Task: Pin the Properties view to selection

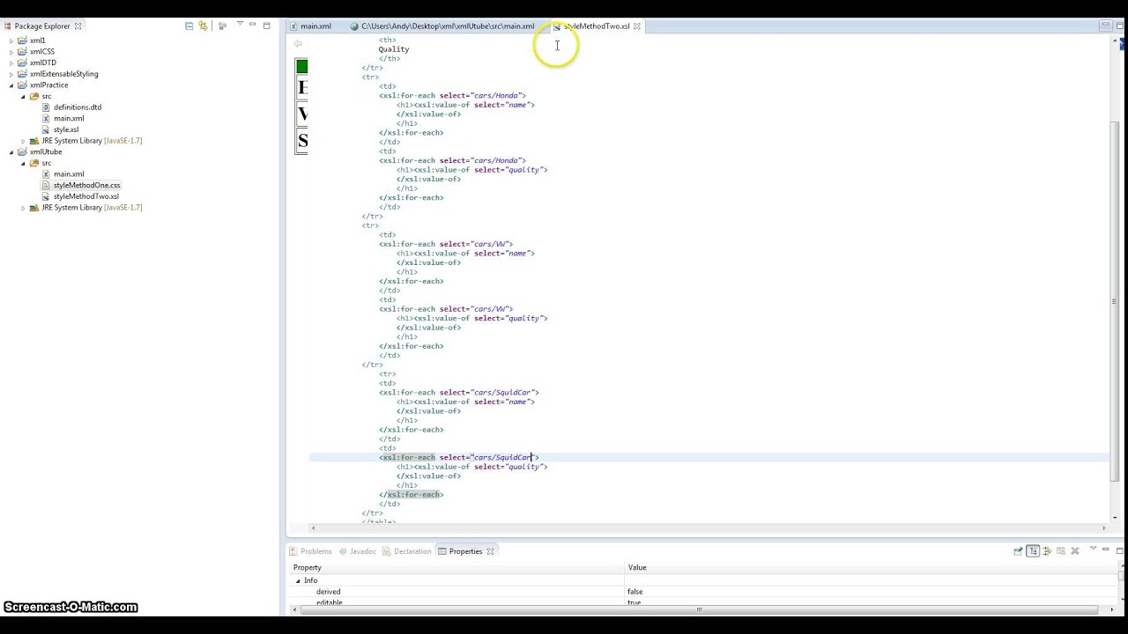Action: (x=1019, y=551)
